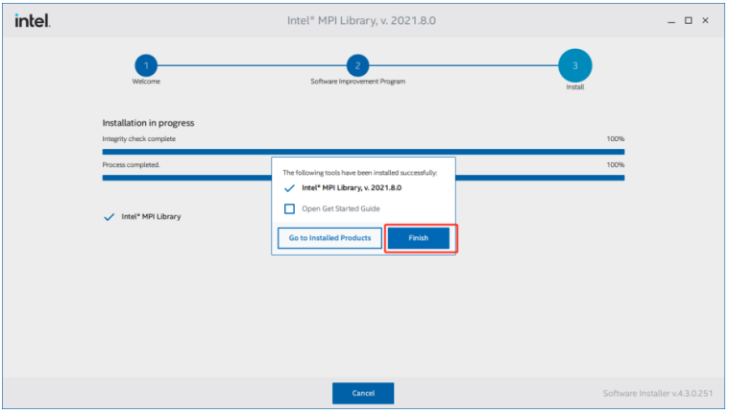Viewport: 730px width, 414px height.
Task: Tick the Open Get Started Guide checkbox
Action: coord(289,208)
